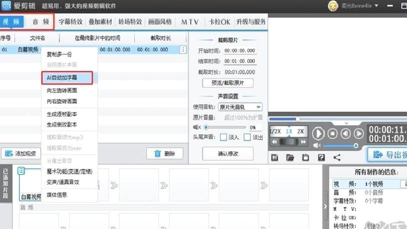Screen dimensions: 407x229
Task: Enable the 淡入 checkbox
Action: pyautogui.click(x=223, y=137)
